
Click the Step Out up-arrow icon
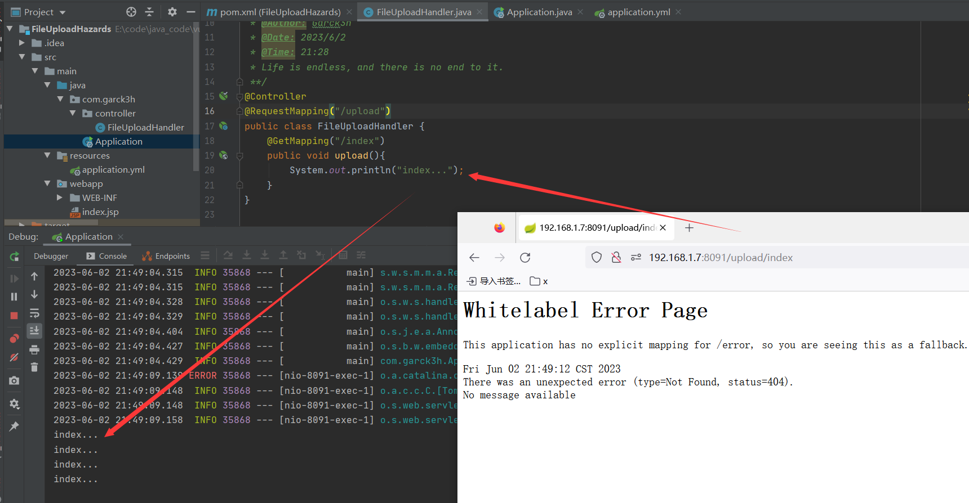pos(283,255)
